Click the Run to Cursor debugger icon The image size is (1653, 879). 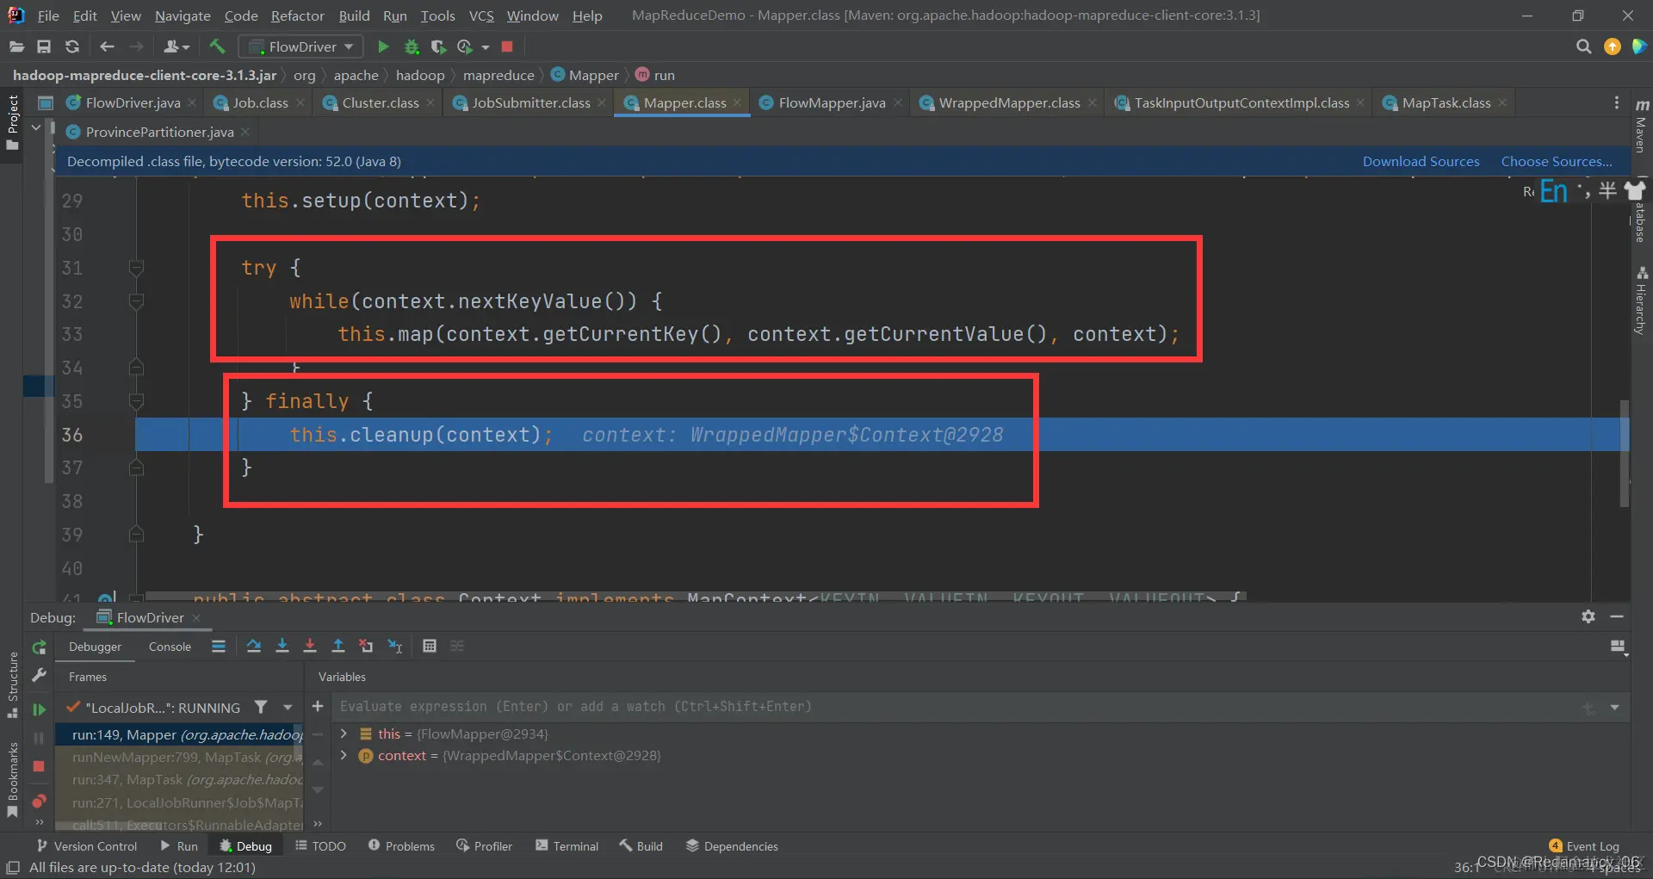click(395, 646)
